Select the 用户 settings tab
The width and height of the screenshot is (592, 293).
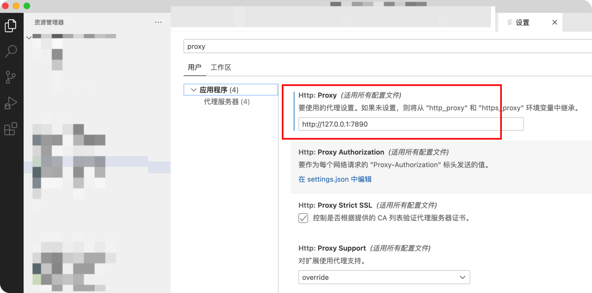click(195, 67)
